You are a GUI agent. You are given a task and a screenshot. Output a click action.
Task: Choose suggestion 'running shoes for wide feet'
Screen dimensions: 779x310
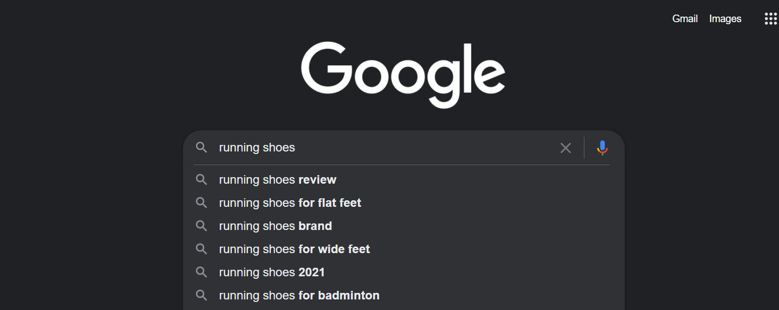[294, 249]
